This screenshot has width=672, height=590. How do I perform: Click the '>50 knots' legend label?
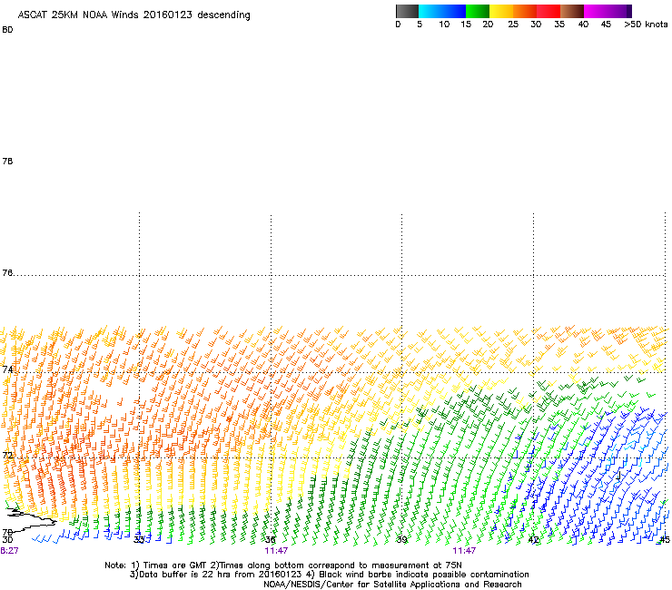[x=646, y=25]
